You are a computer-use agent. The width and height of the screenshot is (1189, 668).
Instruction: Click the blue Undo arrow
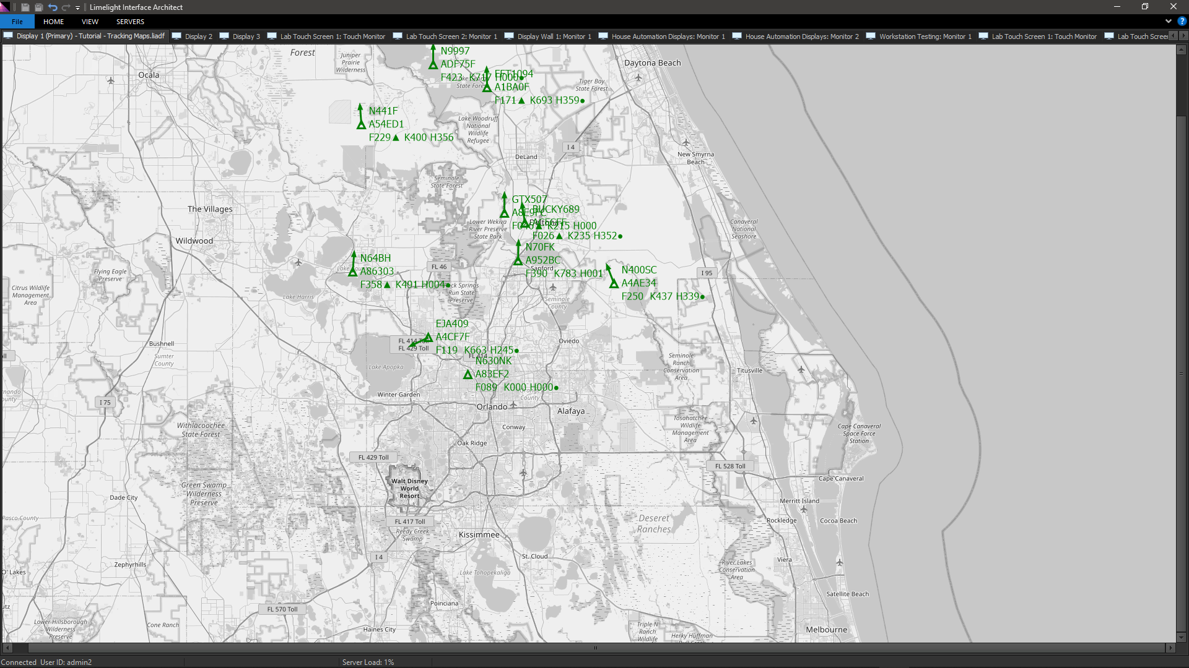coord(53,7)
